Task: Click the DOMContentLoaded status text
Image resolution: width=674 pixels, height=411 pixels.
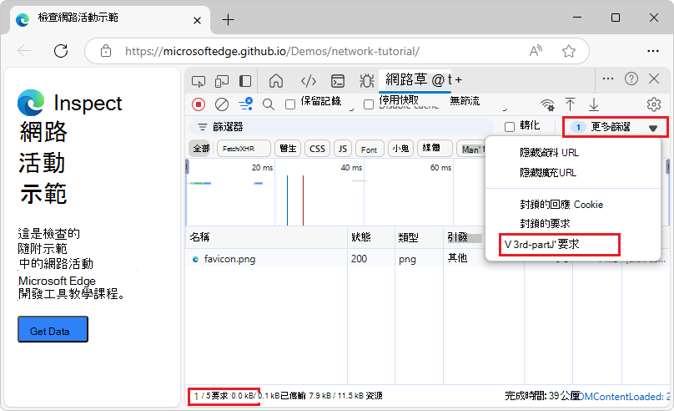Action: coord(625,396)
